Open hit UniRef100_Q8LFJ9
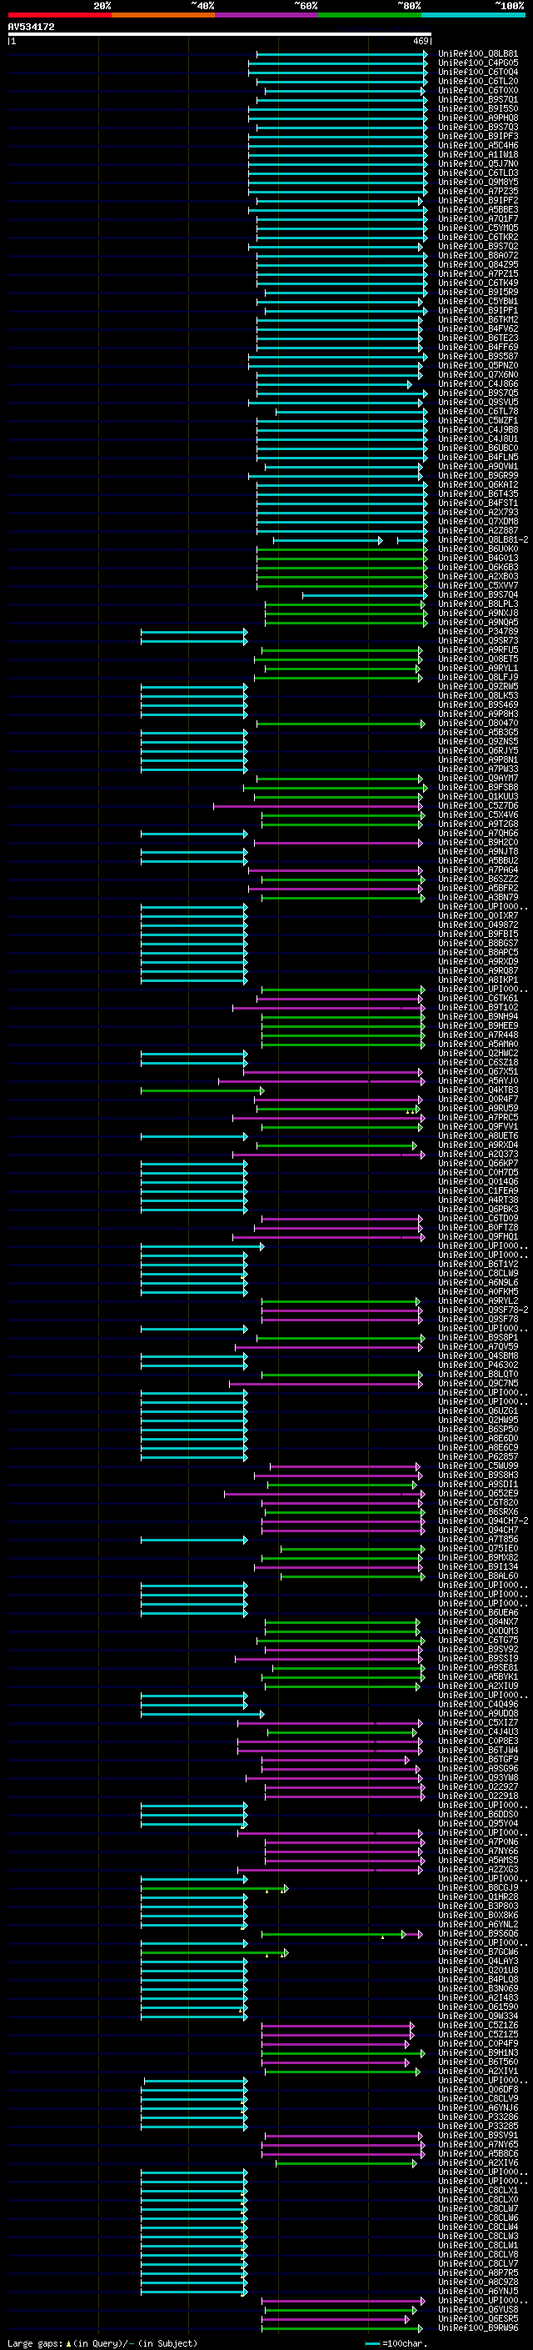533x2350 pixels. 478,677
